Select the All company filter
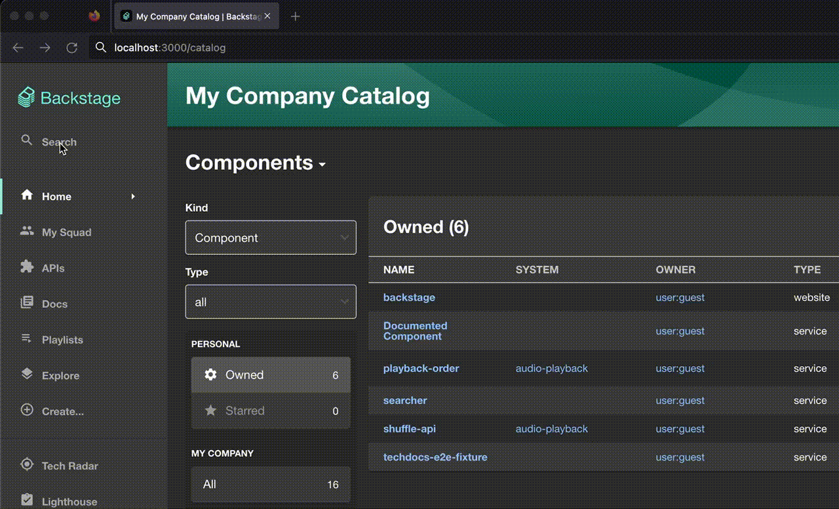The image size is (839, 509). pos(271,485)
